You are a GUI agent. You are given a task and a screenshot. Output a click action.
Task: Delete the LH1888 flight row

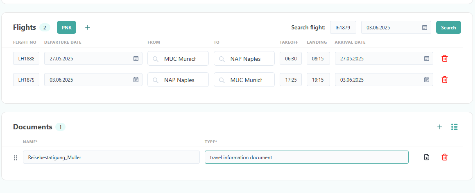coord(445,58)
